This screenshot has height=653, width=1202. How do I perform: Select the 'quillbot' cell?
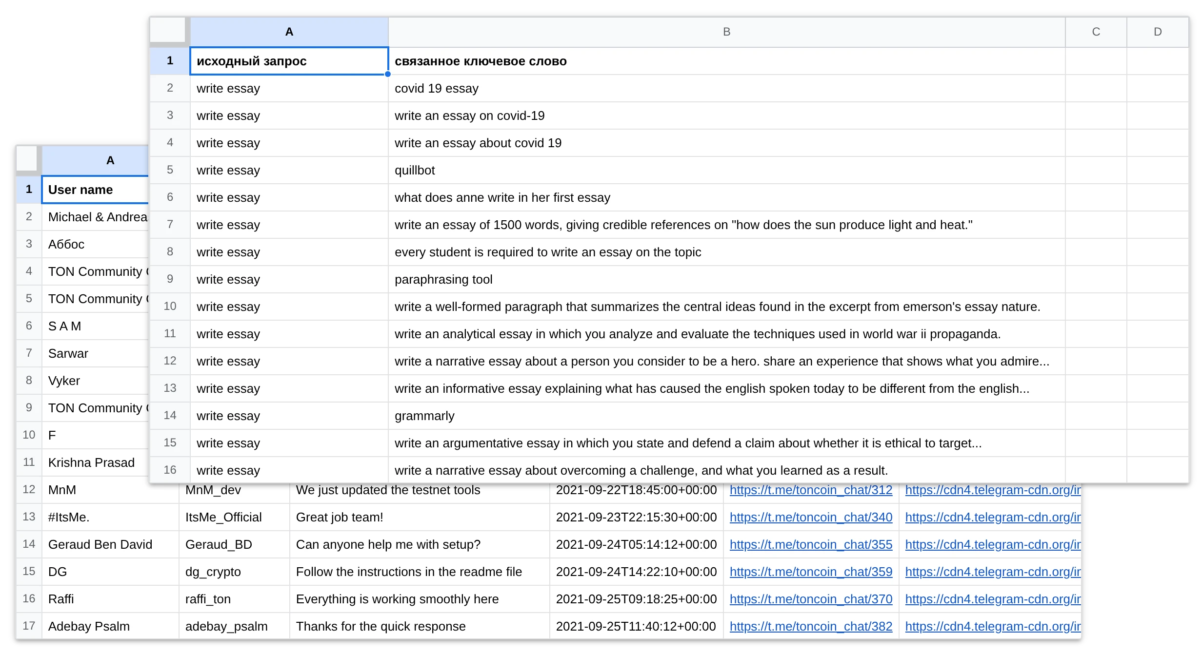pos(726,170)
